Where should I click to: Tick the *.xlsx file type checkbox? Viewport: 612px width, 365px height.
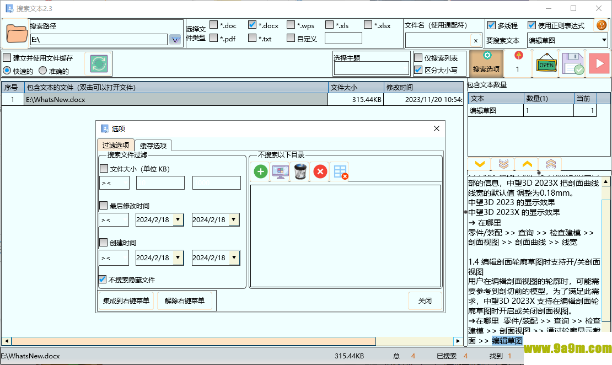368,25
